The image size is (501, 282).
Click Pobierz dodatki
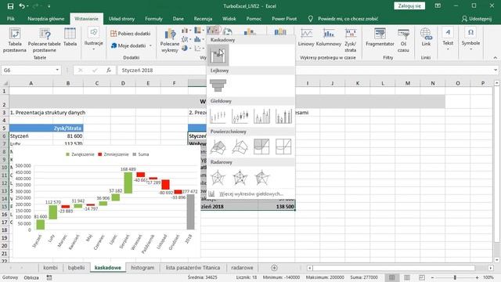coord(131,33)
